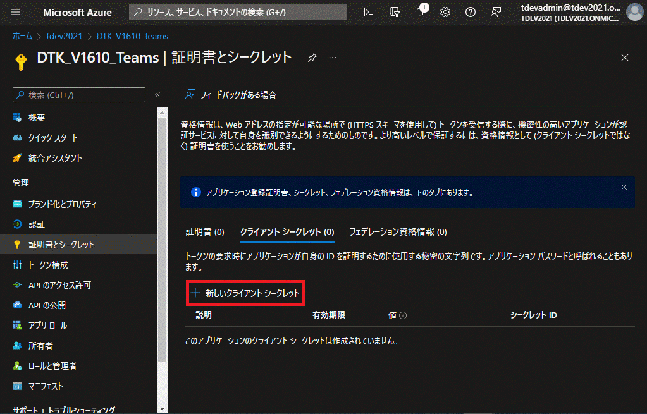Open Cloud Shell from the top bar
The image size is (647, 414).
[369, 12]
